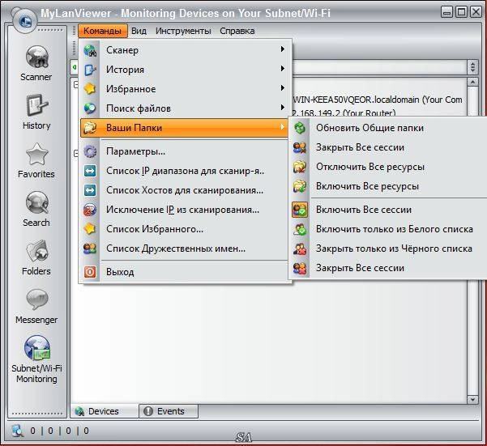Click the Поиск файлов menu icon
The image size is (487, 446).
[90, 108]
